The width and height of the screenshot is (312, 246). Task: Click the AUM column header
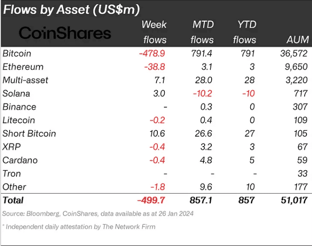pos(295,40)
